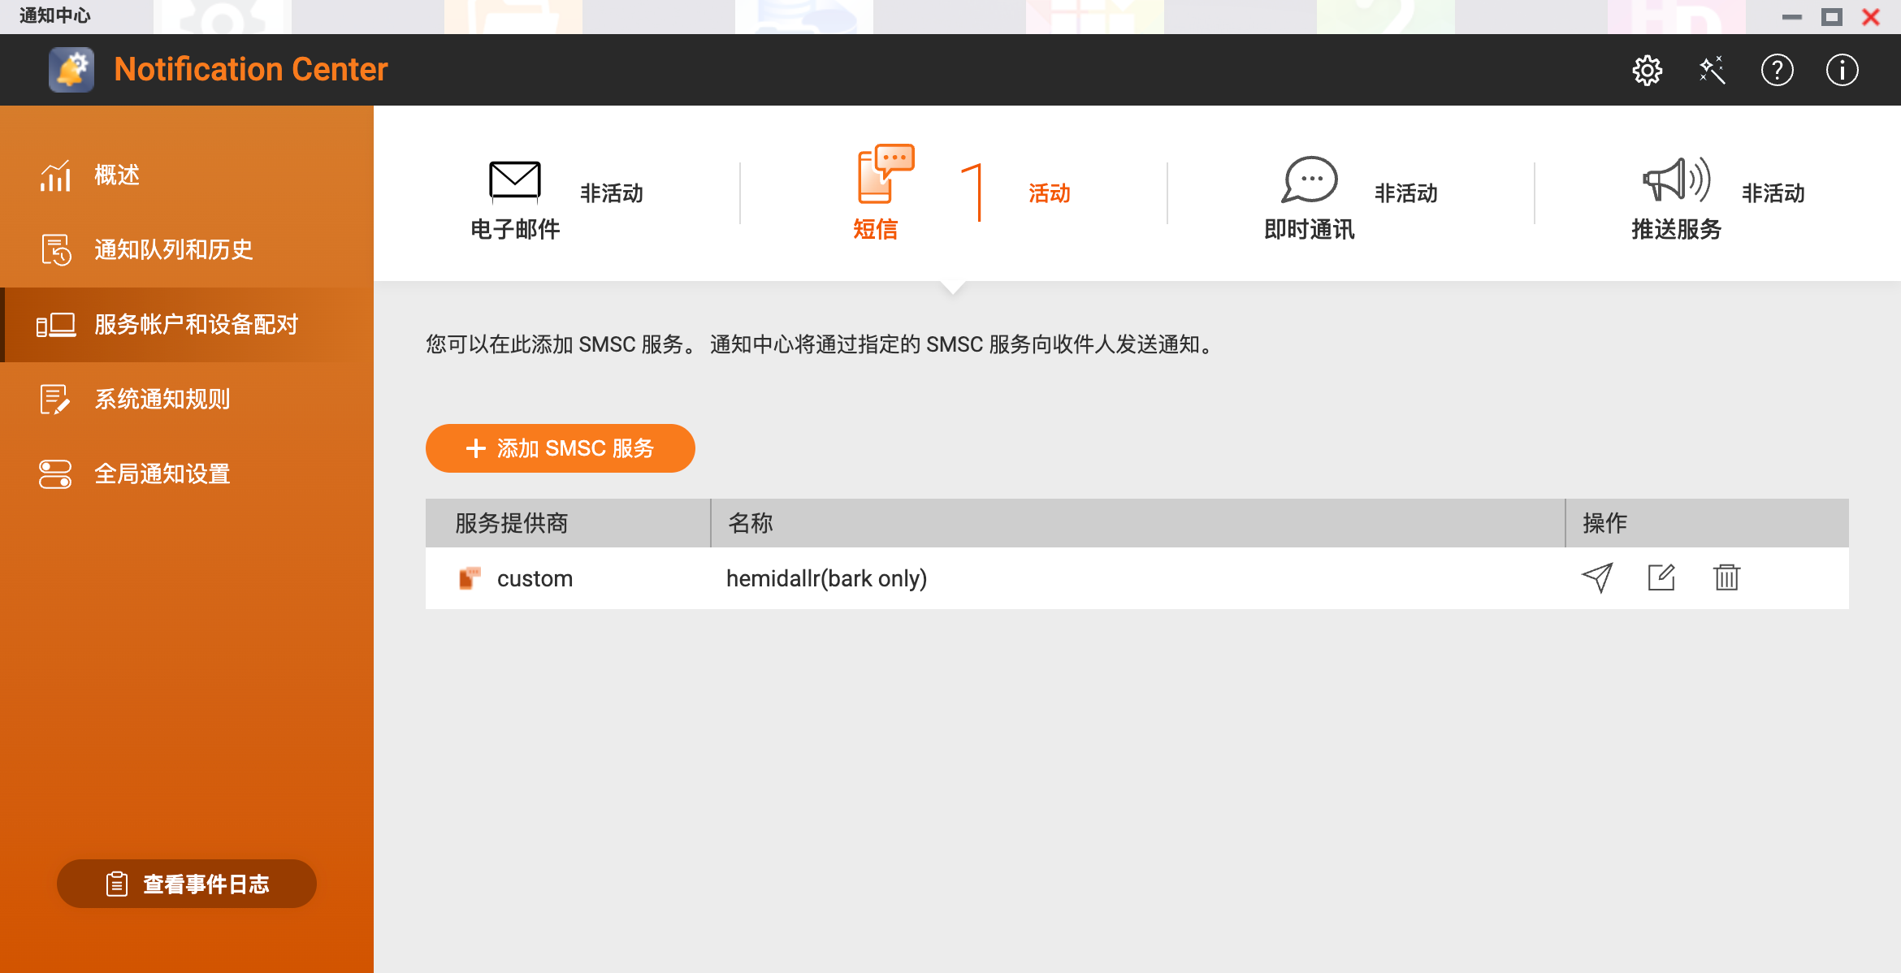Click the 添加 SMSC 服务 button

560,448
